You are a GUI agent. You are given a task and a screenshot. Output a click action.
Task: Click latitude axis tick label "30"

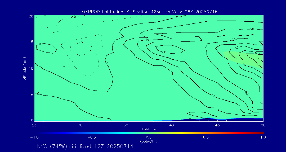click(80, 125)
